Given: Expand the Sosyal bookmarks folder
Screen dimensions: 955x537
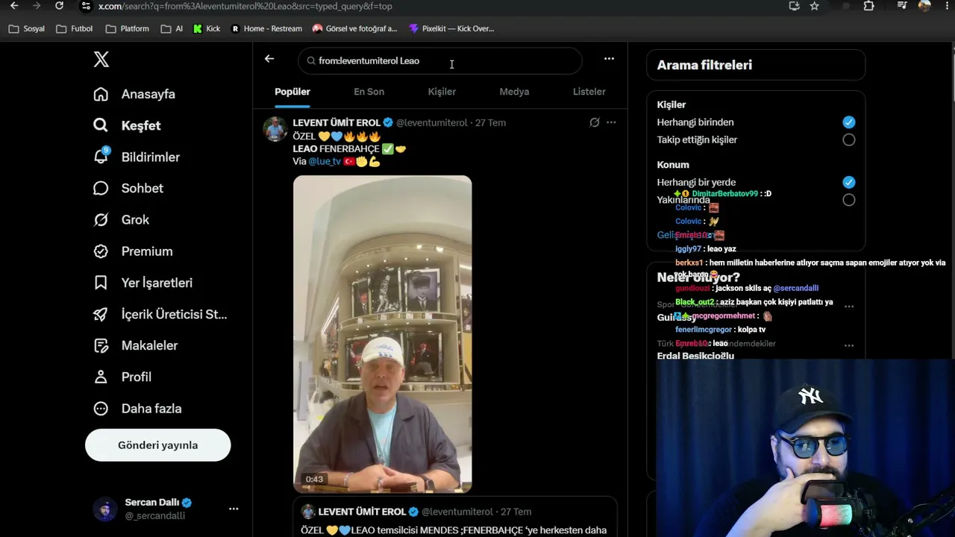Looking at the screenshot, I should pos(27,29).
